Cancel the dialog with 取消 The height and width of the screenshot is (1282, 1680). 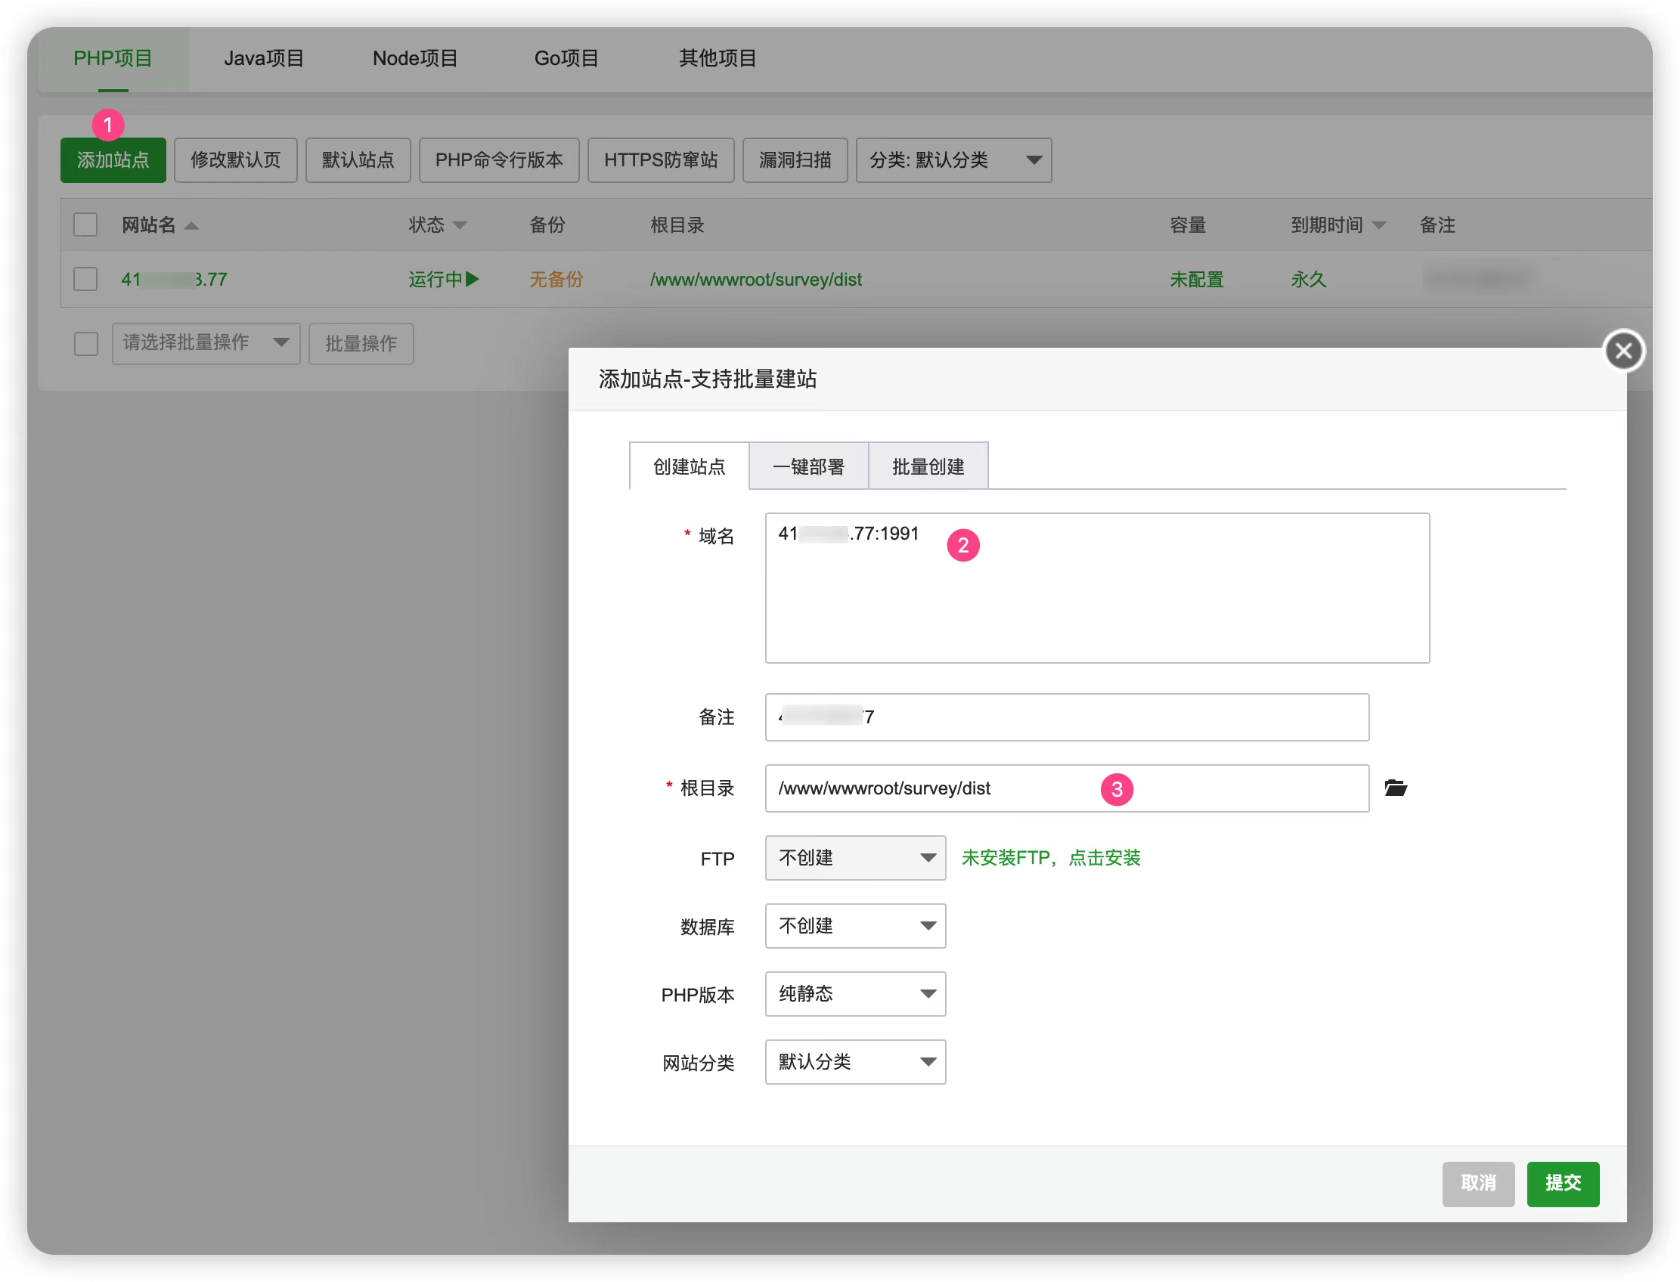click(x=1477, y=1184)
